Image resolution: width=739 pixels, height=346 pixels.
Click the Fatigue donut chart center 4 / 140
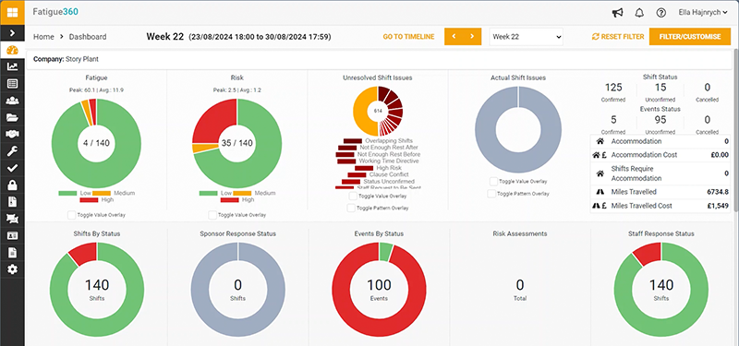tap(96, 143)
